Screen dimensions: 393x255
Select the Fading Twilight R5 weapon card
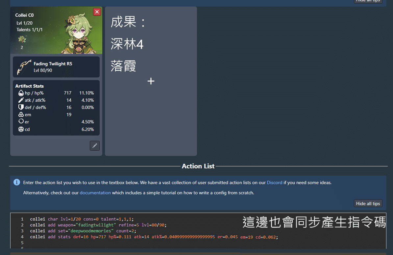(x=56, y=67)
